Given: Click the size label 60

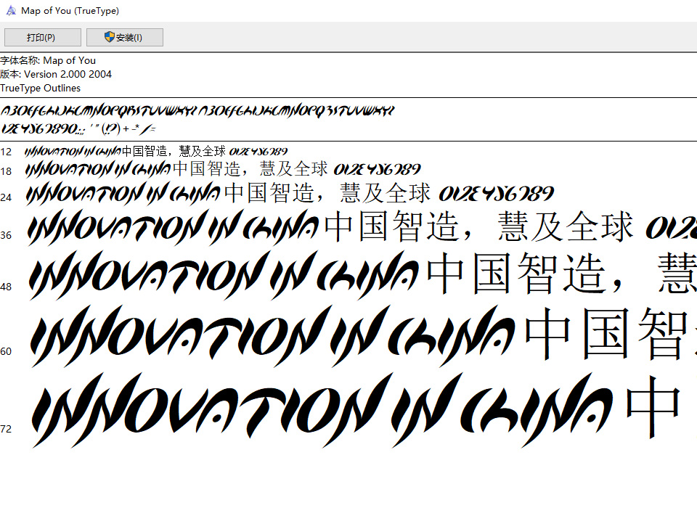Looking at the screenshot, I should 6,351.
